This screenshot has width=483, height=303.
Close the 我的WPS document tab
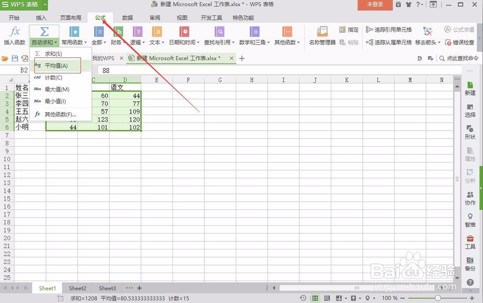pos(121,58)
